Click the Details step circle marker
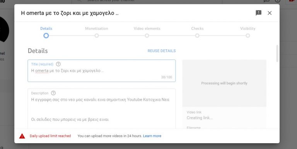This screenshot has height=149, width=297. click(x=46, y=36)
